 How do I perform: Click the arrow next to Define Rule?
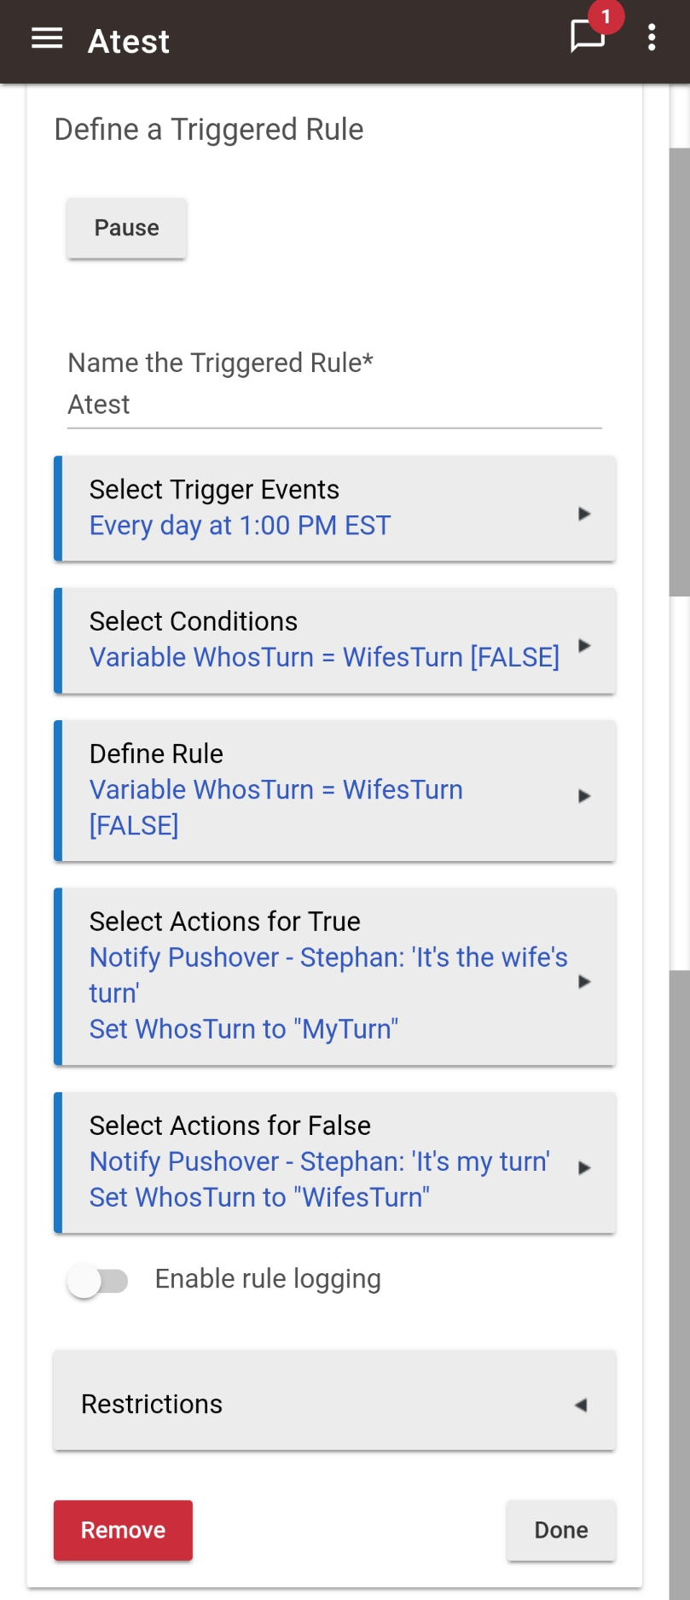[x=584, y=796]
